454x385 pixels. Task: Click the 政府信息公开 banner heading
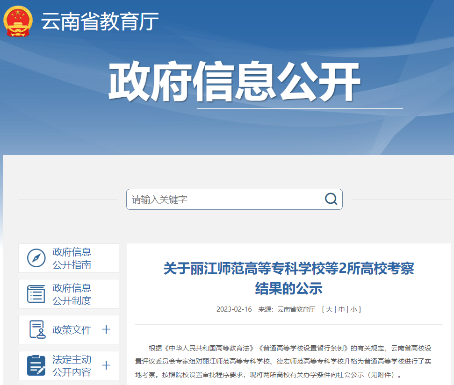point(234,78)
